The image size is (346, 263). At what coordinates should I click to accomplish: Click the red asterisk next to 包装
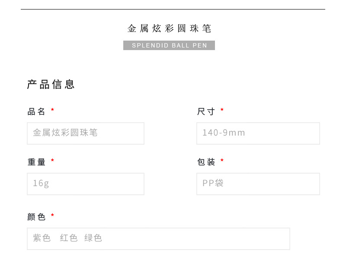click(222, 160)
